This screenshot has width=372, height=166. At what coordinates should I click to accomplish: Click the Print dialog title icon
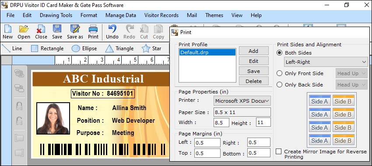point(175,32)
